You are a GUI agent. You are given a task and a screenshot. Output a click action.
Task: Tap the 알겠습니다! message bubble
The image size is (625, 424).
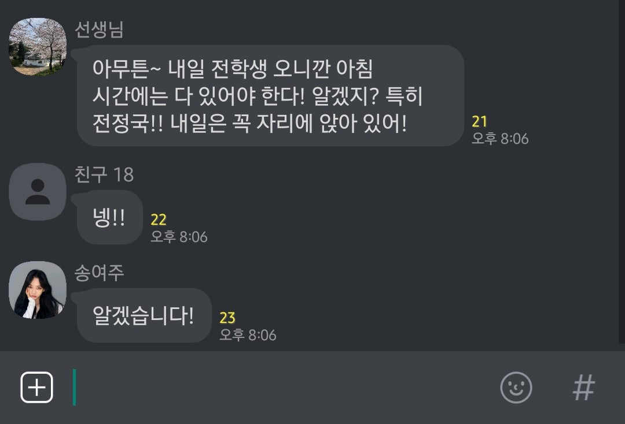click(144, 315)
